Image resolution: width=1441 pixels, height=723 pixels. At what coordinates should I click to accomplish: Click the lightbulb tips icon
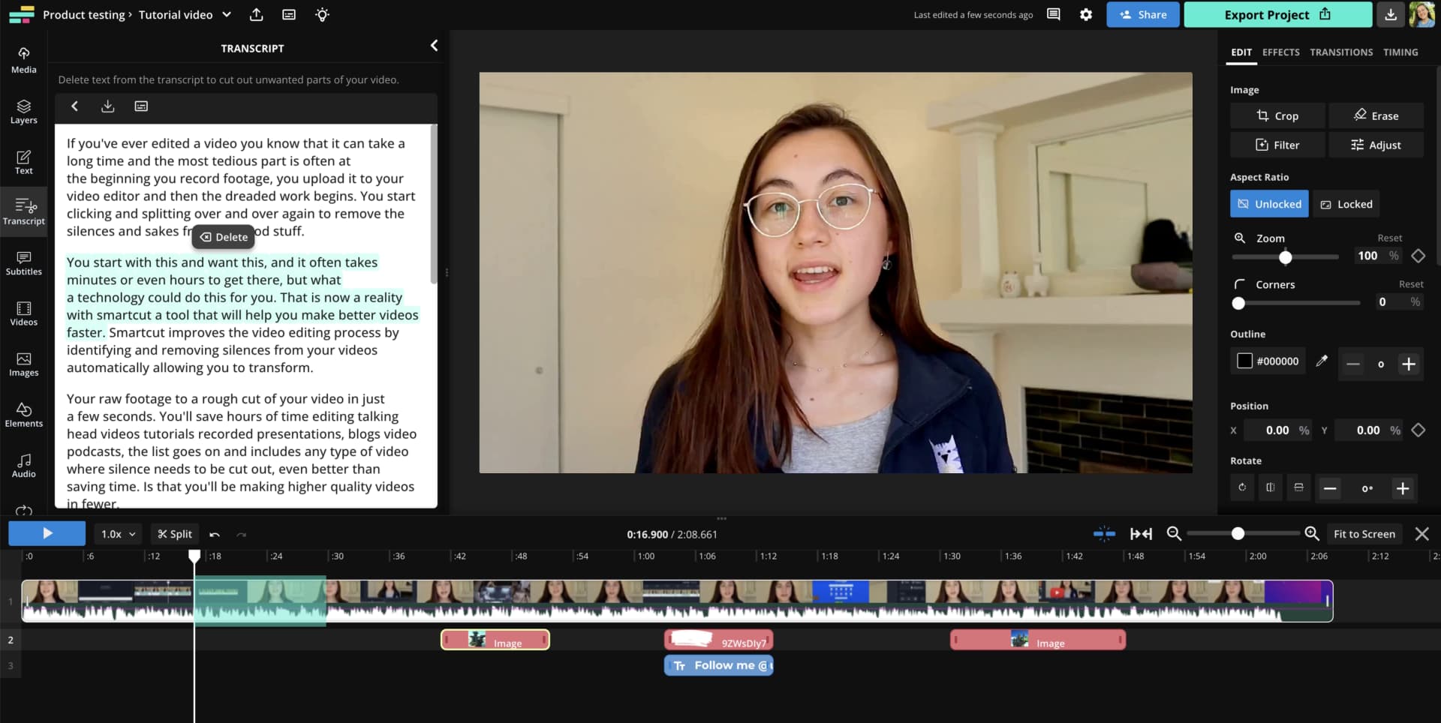point(322,15)
